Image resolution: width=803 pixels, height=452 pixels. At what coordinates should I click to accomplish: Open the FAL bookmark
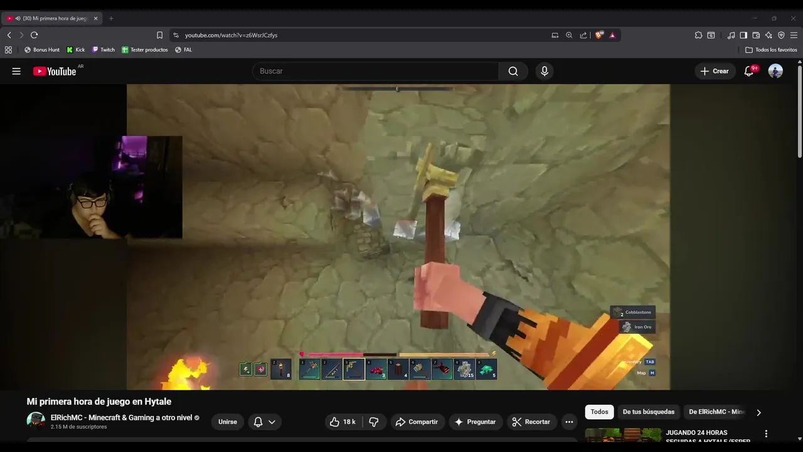(x=183, y=50)
